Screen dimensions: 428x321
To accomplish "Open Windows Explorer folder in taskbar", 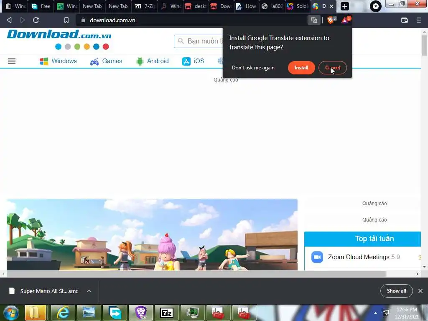I will click(x=36, y=313).
